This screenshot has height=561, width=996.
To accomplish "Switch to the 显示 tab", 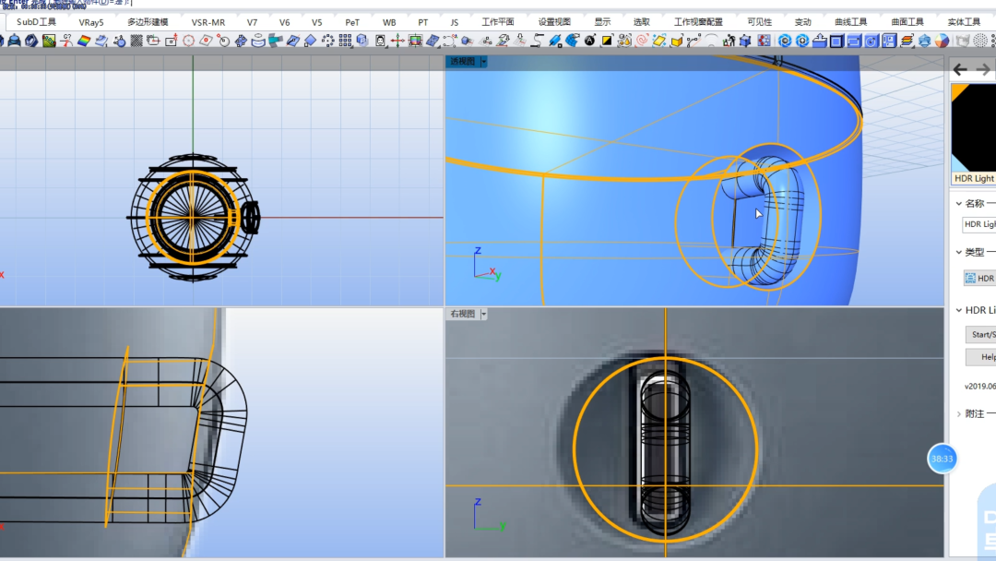I will (x=602, y=22).
